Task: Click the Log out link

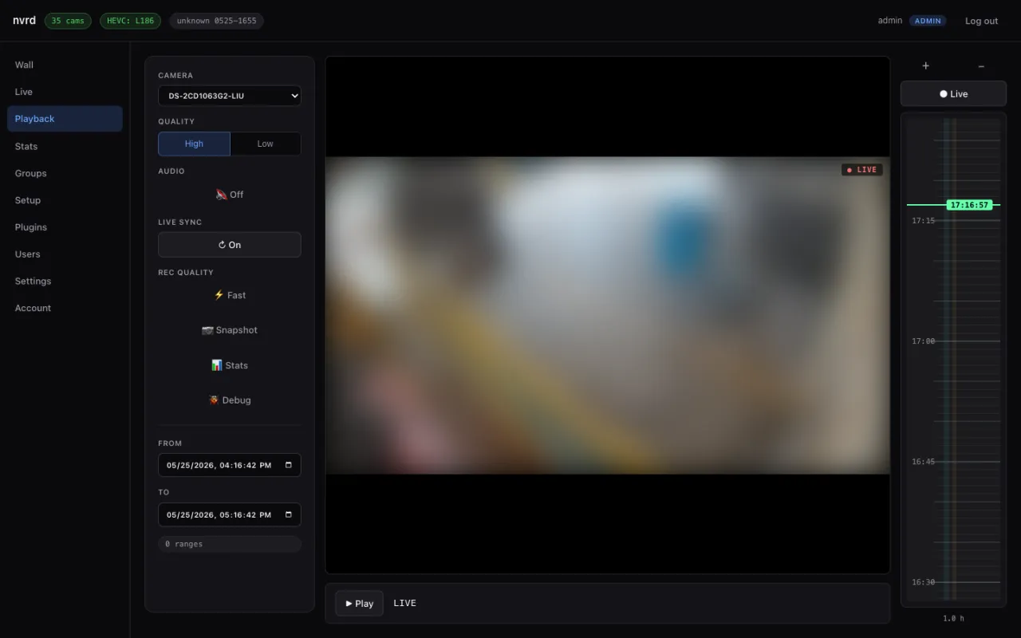Action: (981, 21)
